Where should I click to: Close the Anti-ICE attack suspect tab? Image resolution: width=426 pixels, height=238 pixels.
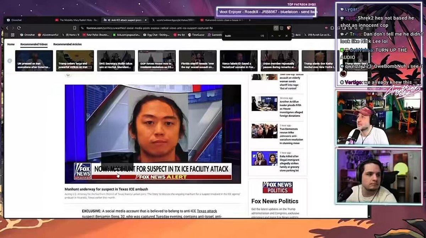coord(146,20)
